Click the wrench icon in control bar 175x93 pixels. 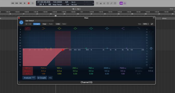pos(111,3)
